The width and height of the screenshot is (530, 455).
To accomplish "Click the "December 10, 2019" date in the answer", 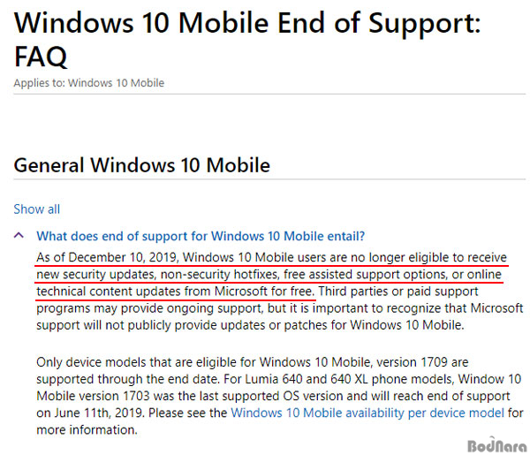I will [123, 258].
